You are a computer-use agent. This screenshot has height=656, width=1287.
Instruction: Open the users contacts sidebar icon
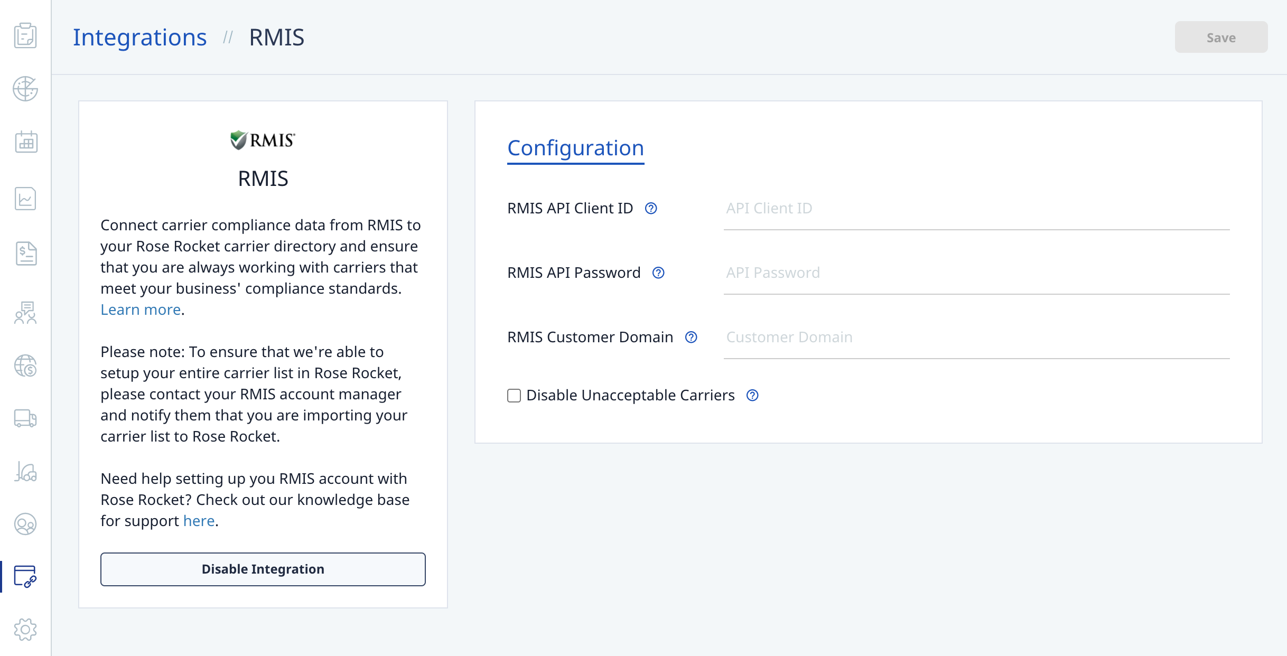25,524
